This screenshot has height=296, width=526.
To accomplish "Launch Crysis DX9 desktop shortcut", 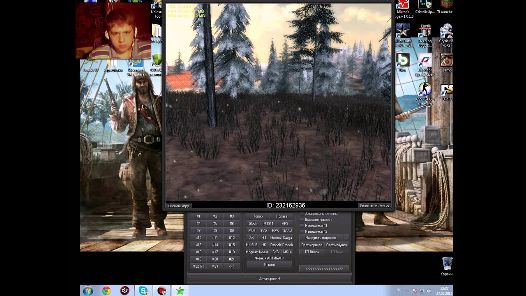I will (446, 35).
